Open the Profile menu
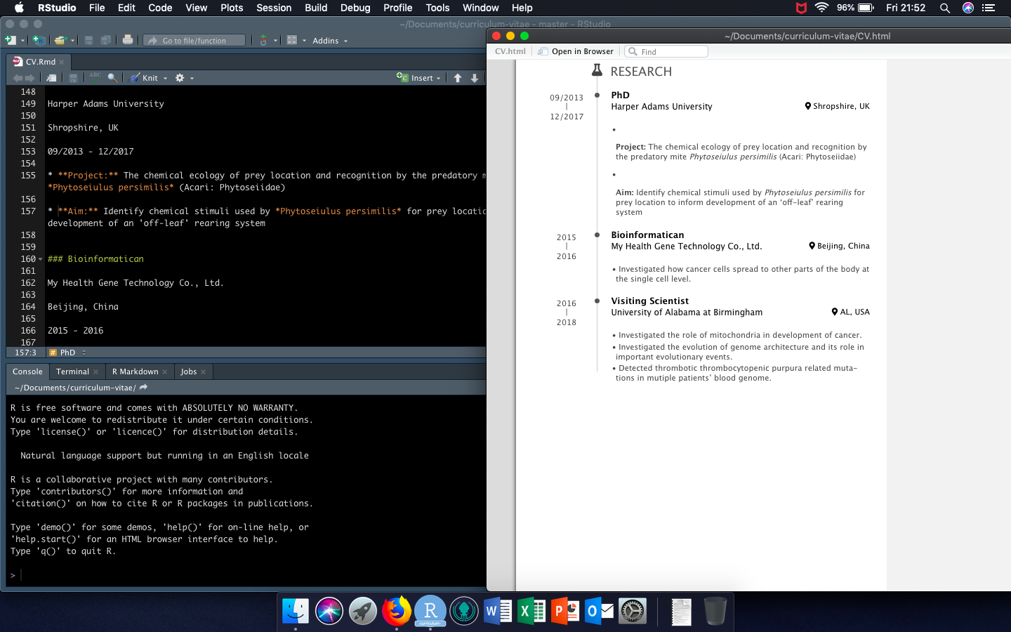Screen dimensions: 1011x632 pyautogui.click(x=397, y=8)
